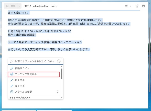Select コーチングを受ける option
This screenshot has width=151, height=111.
point(34,74)
